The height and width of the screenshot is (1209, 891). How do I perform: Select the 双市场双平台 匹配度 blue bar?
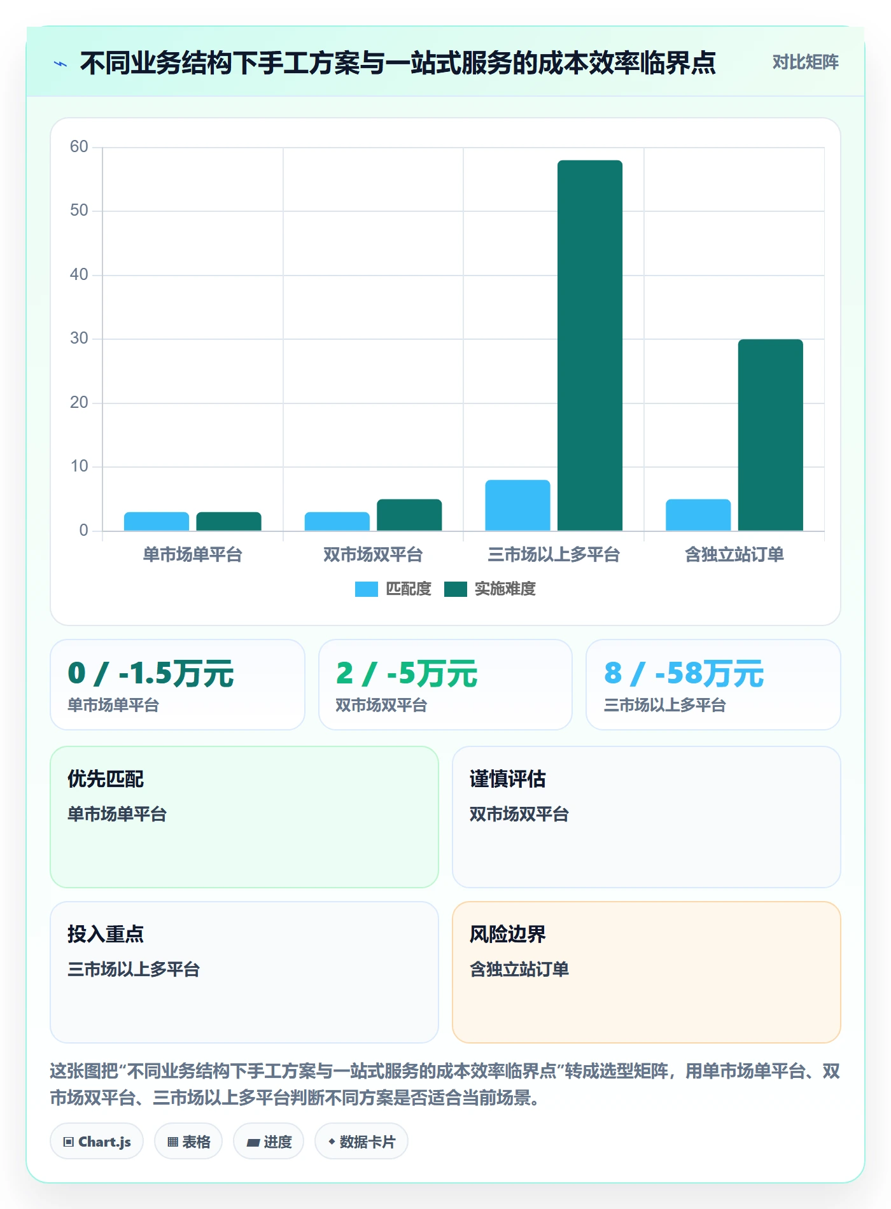click(x=337, y=521)
